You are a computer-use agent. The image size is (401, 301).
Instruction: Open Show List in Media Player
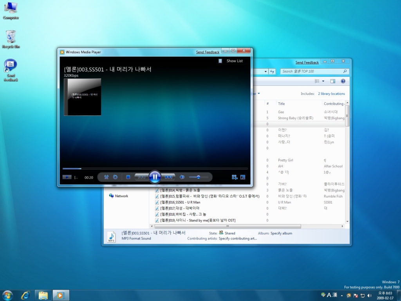tap(235, 61)
